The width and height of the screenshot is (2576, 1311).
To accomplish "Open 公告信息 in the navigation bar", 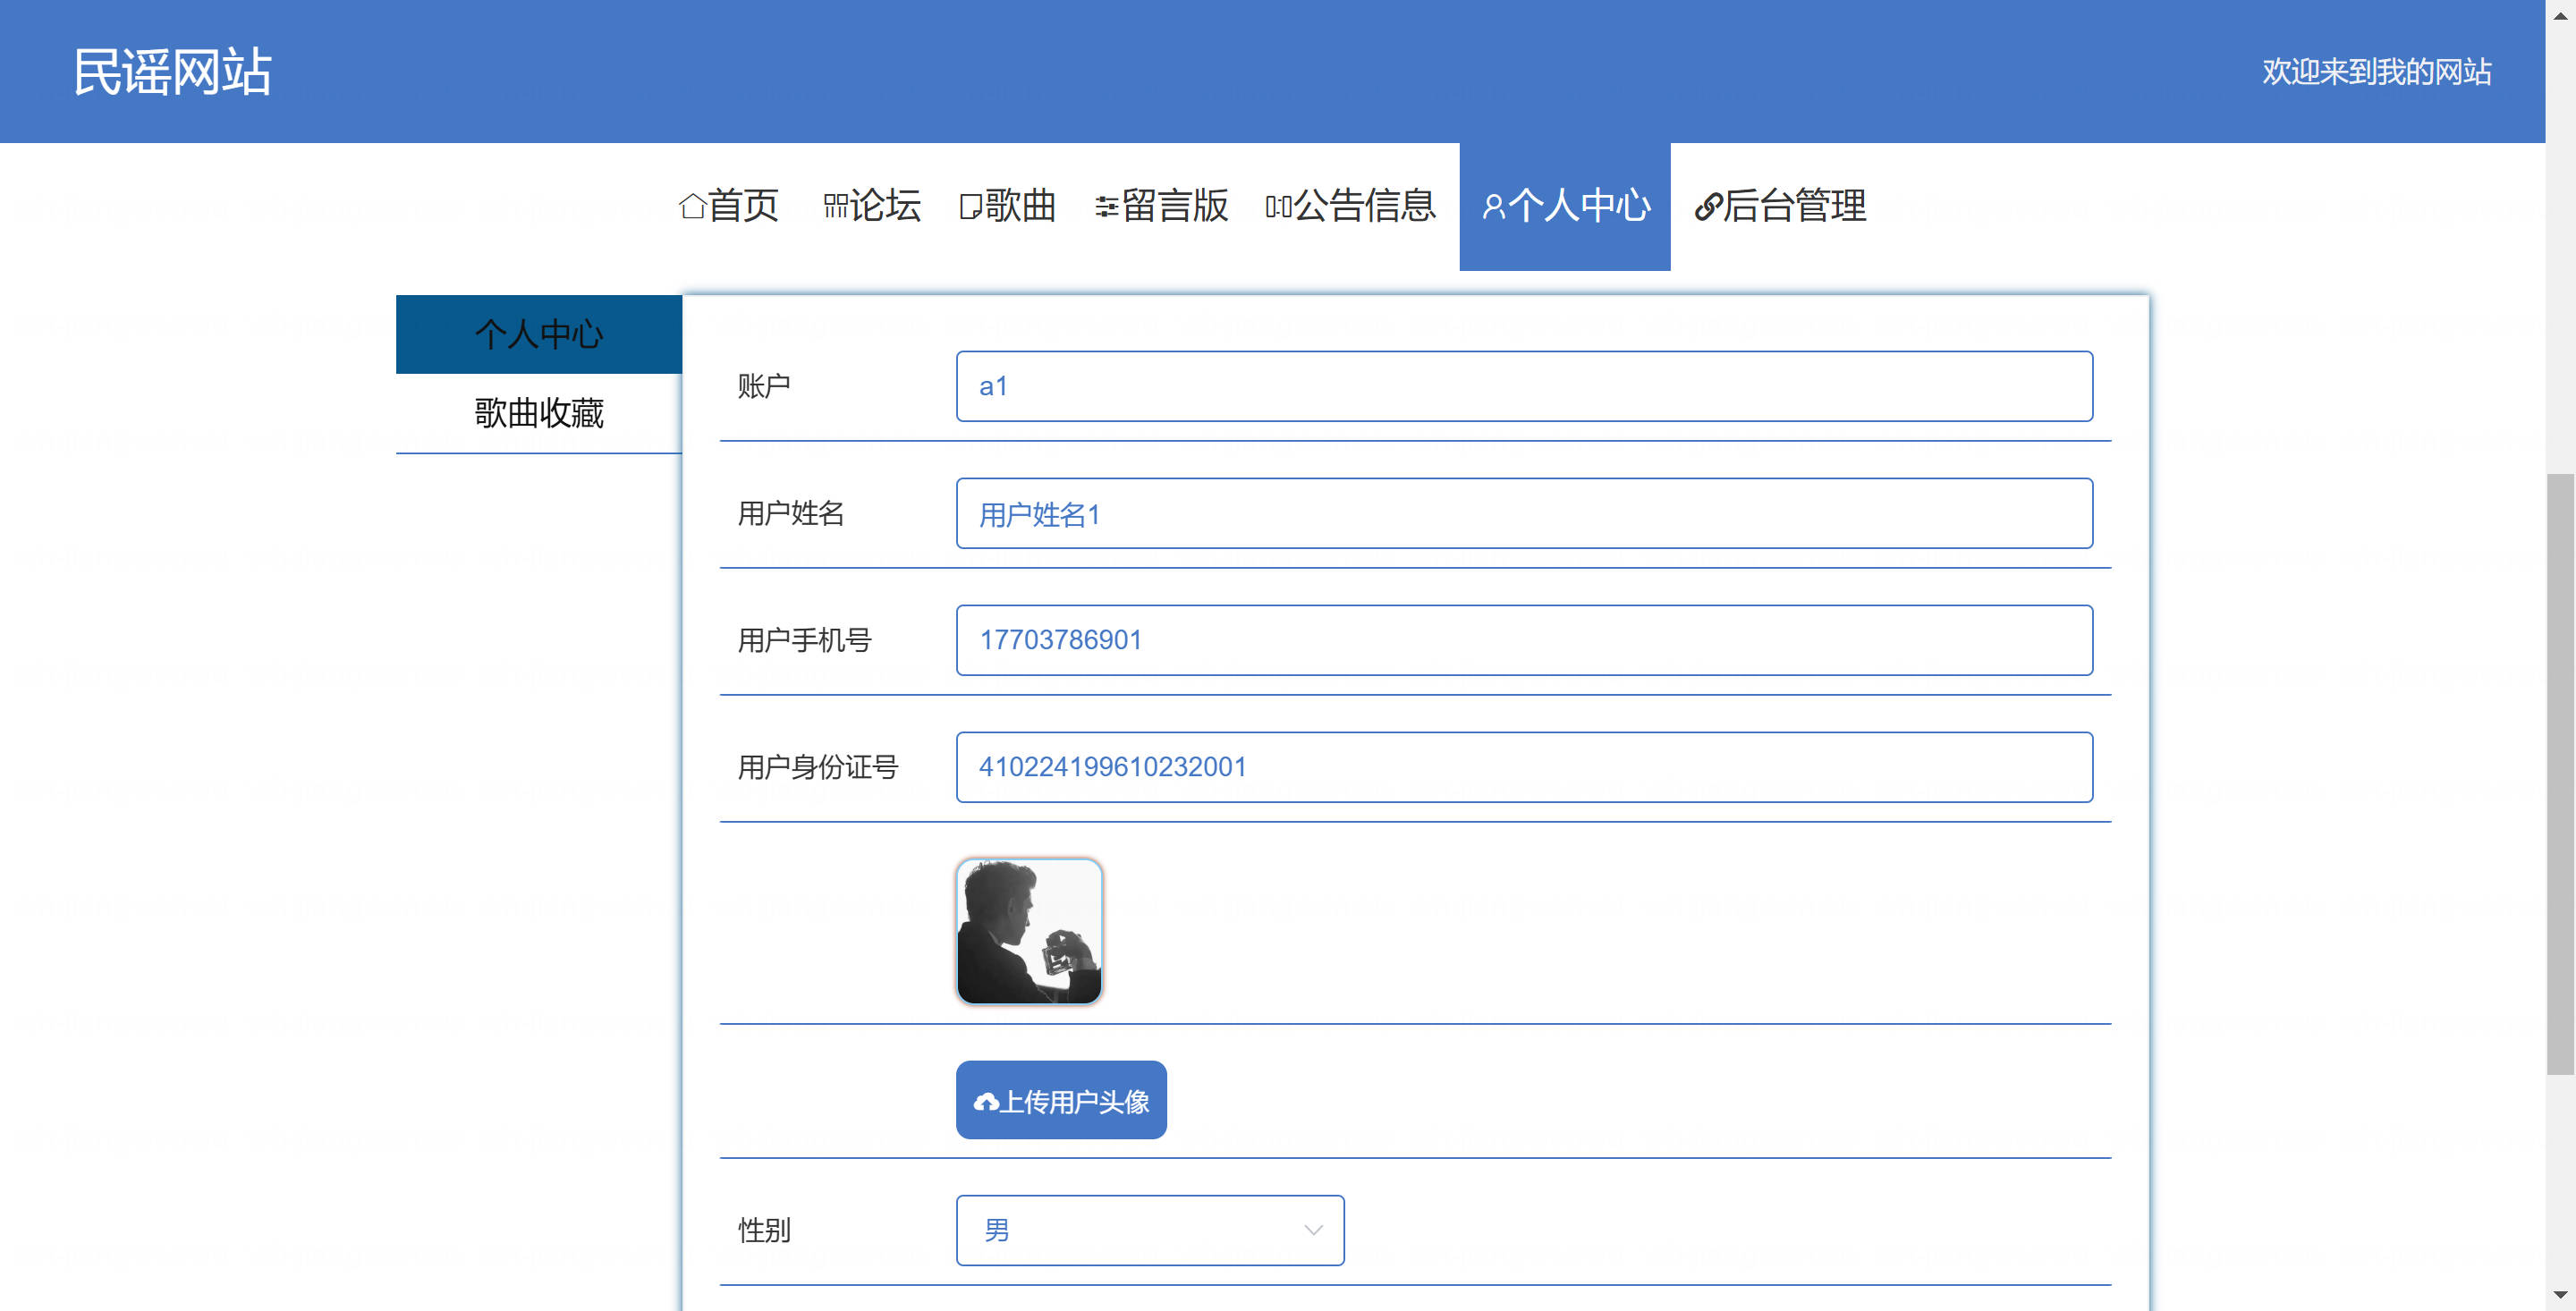I will pyautogui.click(x=1351, y=206).
